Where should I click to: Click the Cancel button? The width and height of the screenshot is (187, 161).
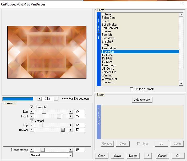tap(162, 156)
